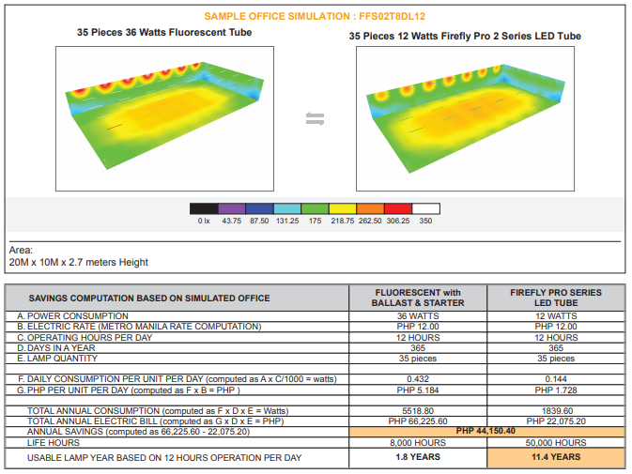Screen dimensions: 632x474
Task: Click the 'A. POWER CONSUMPTION' row label
Action: tap(72, 316)
